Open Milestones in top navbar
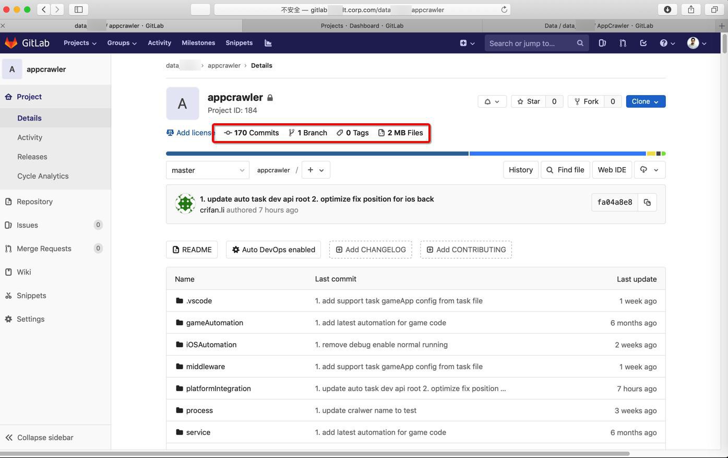Viewport: 728px width, 458px height. [x=198, y=43]
